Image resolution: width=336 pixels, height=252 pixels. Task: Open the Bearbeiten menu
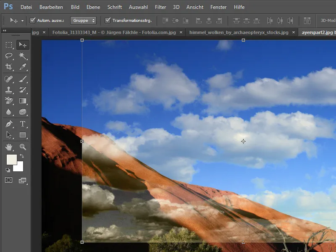pyautogui.click(x=51, y=7)
